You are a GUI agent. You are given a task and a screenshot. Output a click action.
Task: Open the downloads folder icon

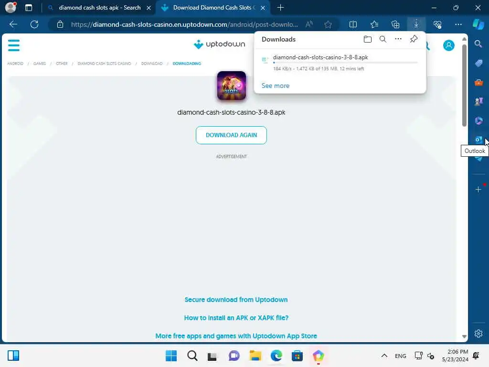368,39
